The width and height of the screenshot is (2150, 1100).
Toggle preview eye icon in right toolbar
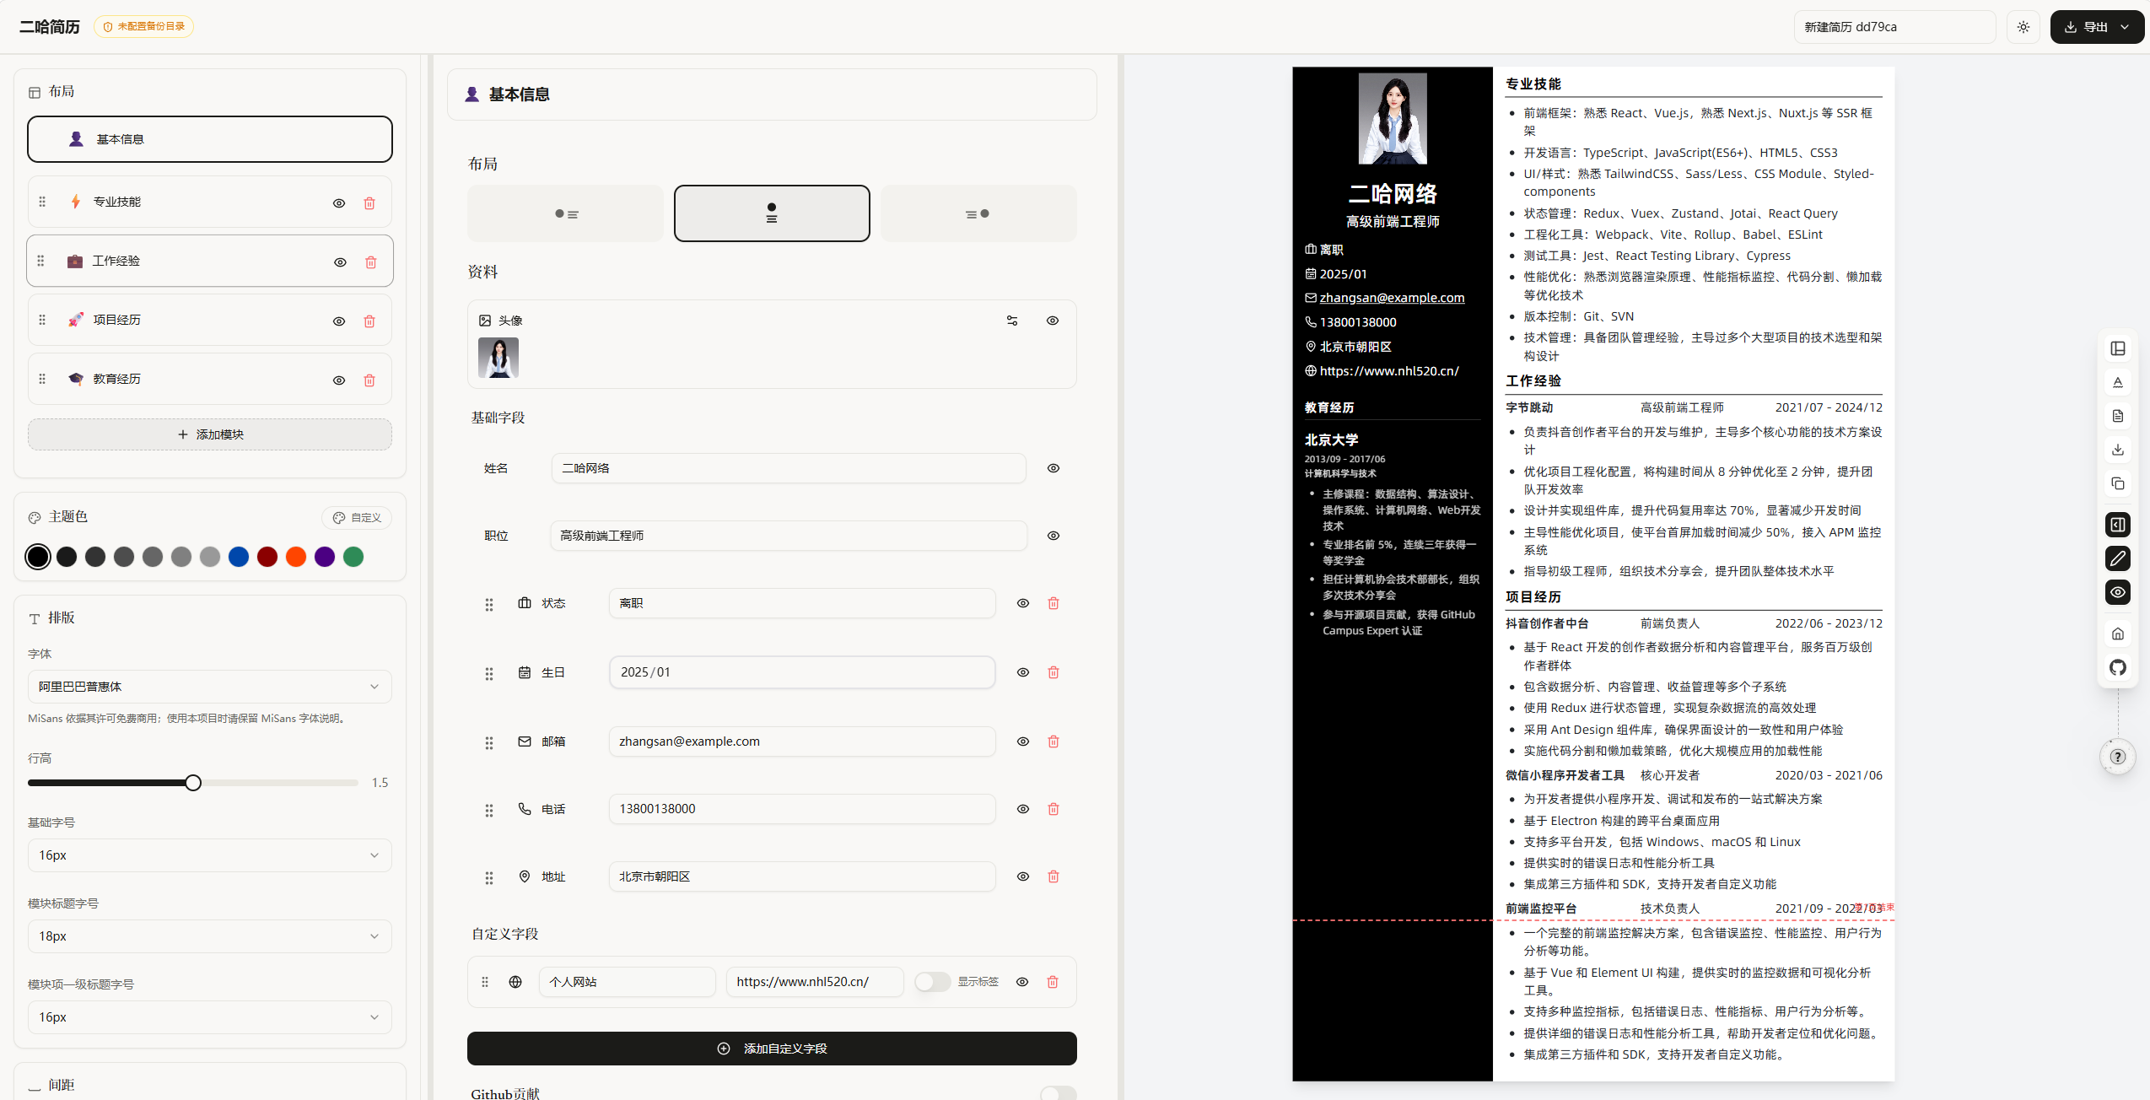click(2118, 592)
